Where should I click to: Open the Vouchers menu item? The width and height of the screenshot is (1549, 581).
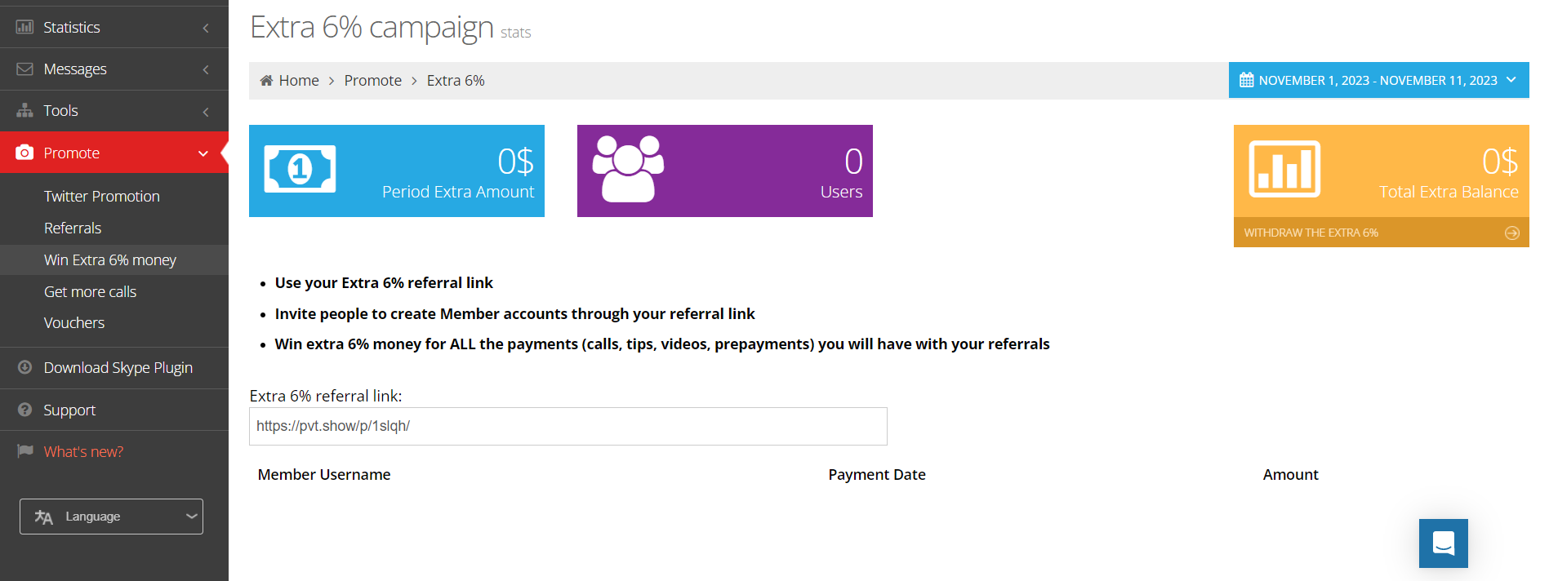pos(74,322)
